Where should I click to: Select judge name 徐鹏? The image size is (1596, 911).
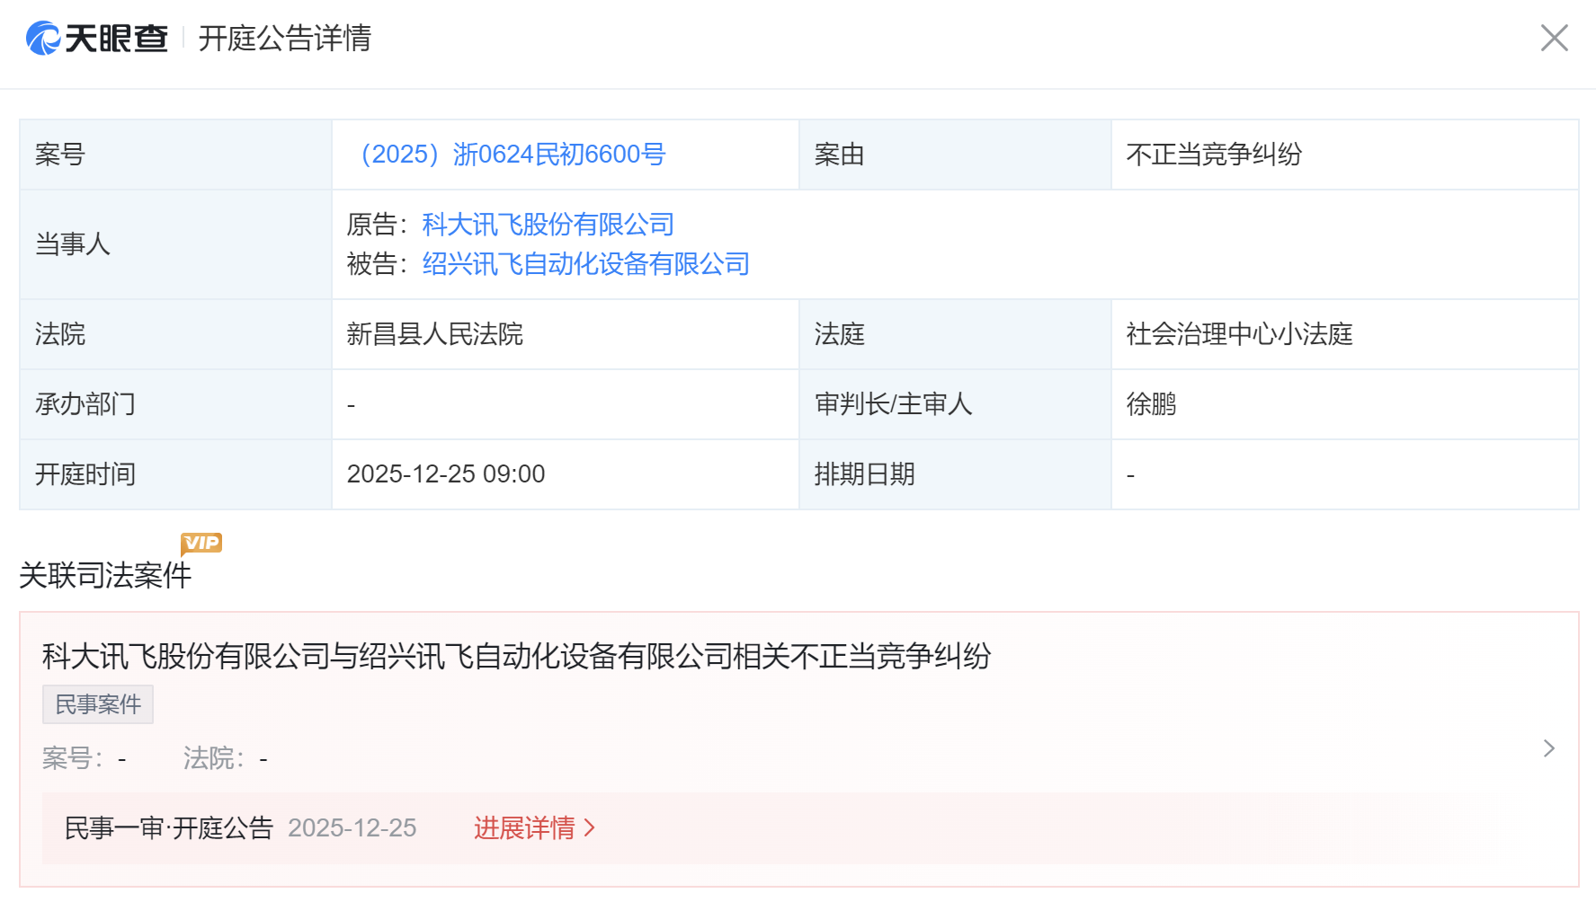pos(1152,404)
